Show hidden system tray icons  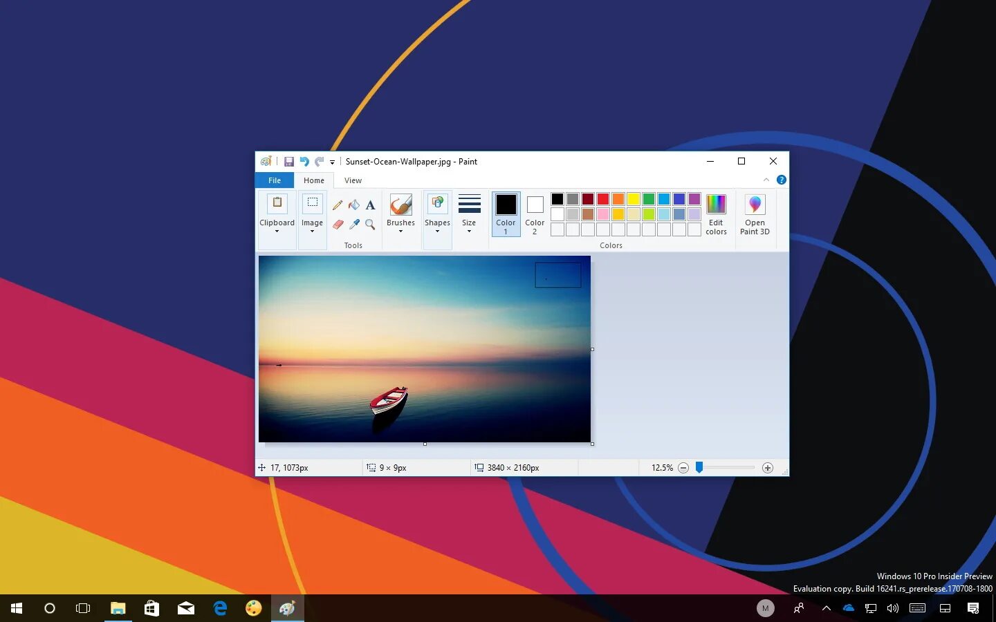826,608
